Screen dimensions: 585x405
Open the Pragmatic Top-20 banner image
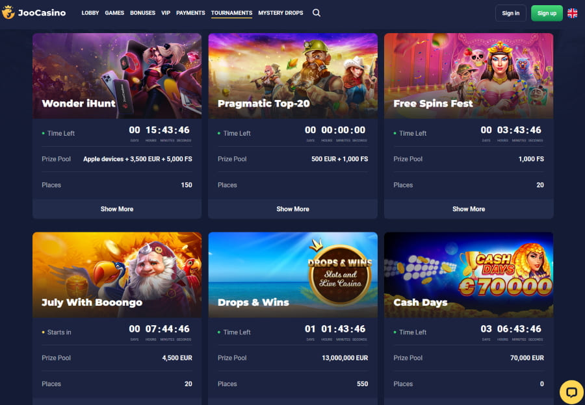point(293,76)
